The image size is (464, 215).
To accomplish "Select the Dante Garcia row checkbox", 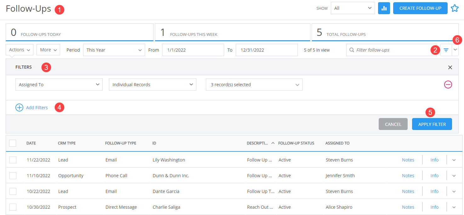I will (13, 191).
